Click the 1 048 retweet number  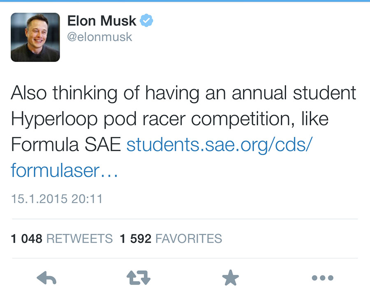(x=27, y=239)
